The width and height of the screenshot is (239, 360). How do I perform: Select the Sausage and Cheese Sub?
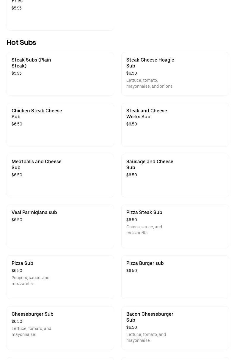tap(175, 175)
